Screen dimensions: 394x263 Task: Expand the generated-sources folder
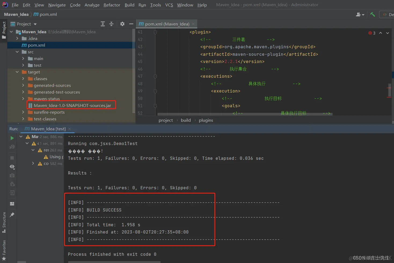tap(23, 85)
